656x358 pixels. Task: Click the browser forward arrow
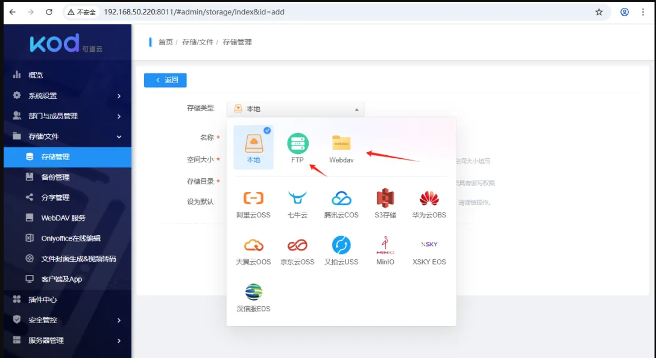31,12
